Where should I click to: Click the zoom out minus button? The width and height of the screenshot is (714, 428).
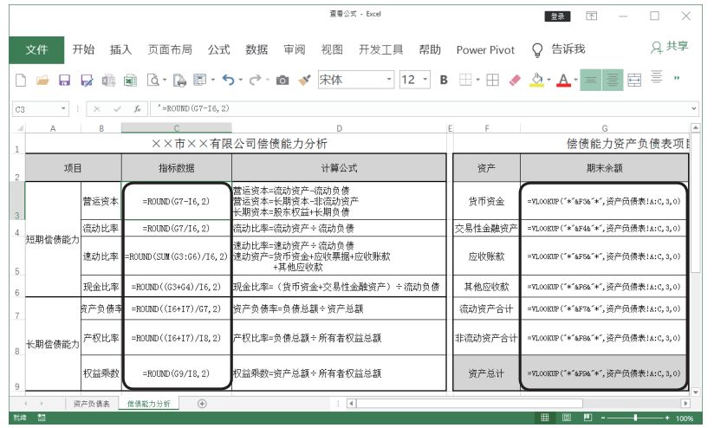click(603, 418)
